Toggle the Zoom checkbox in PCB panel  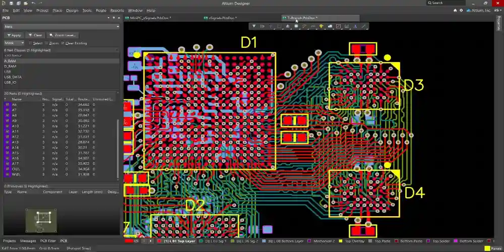click(x=46, y=43)
